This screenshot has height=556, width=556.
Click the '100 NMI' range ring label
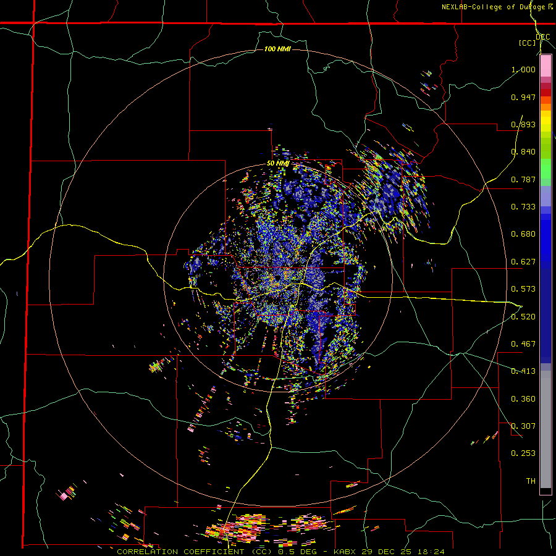[x=277, y=49]
